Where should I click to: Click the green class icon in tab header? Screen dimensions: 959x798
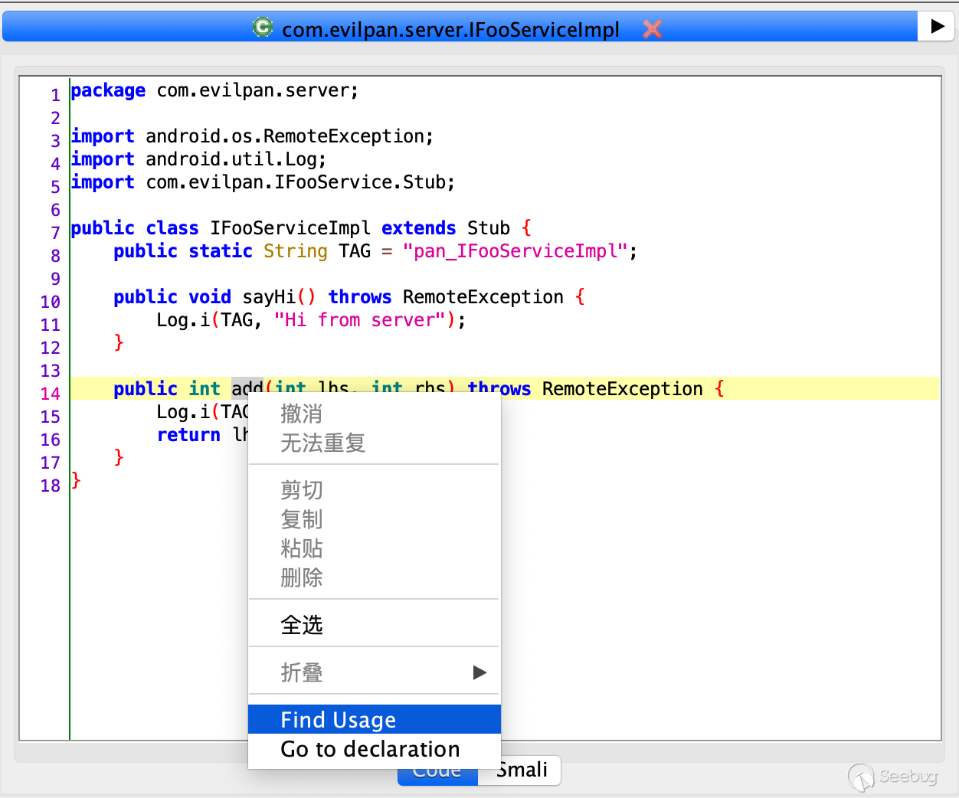coord(262,28)
